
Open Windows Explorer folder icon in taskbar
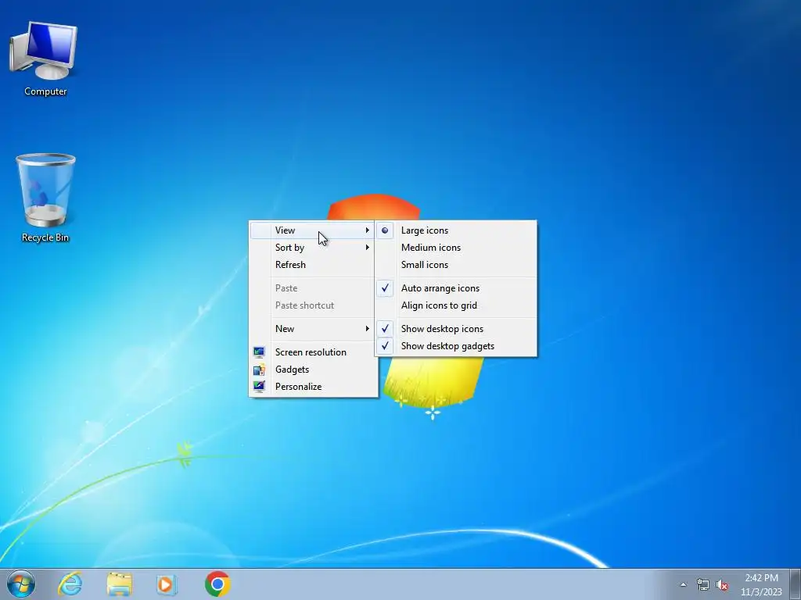(120, 584)
